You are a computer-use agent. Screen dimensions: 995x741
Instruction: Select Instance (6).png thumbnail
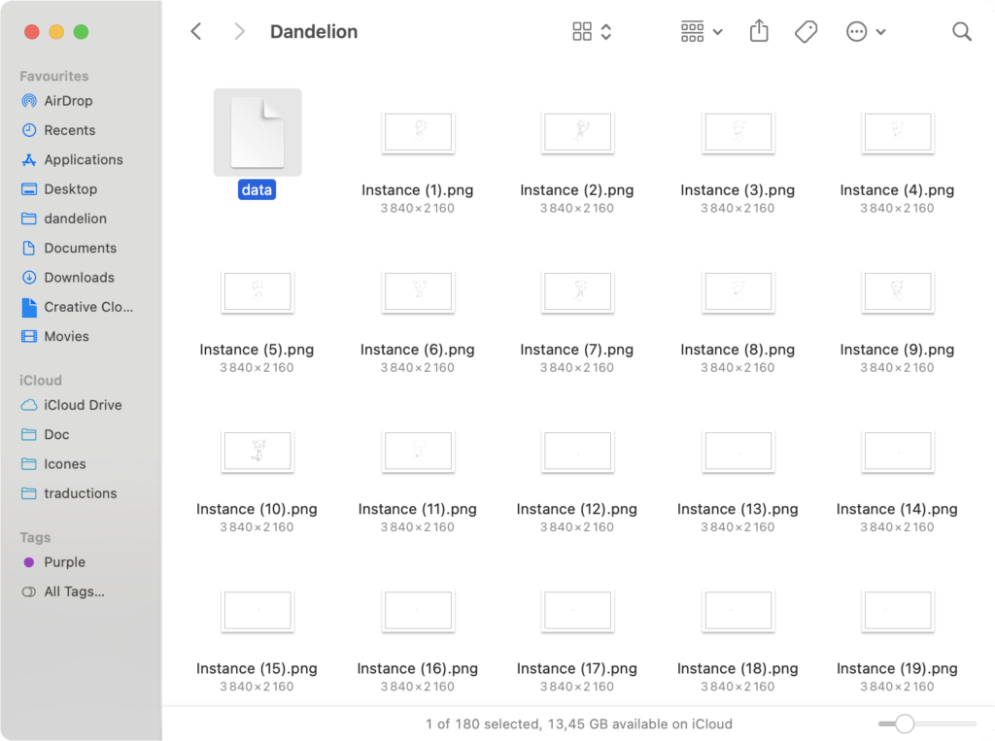point(418,291)
